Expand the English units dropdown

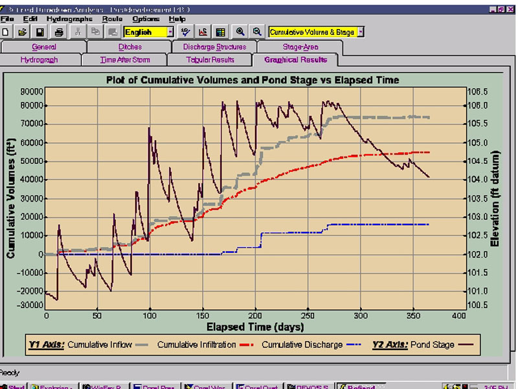[x=171, y=32]
